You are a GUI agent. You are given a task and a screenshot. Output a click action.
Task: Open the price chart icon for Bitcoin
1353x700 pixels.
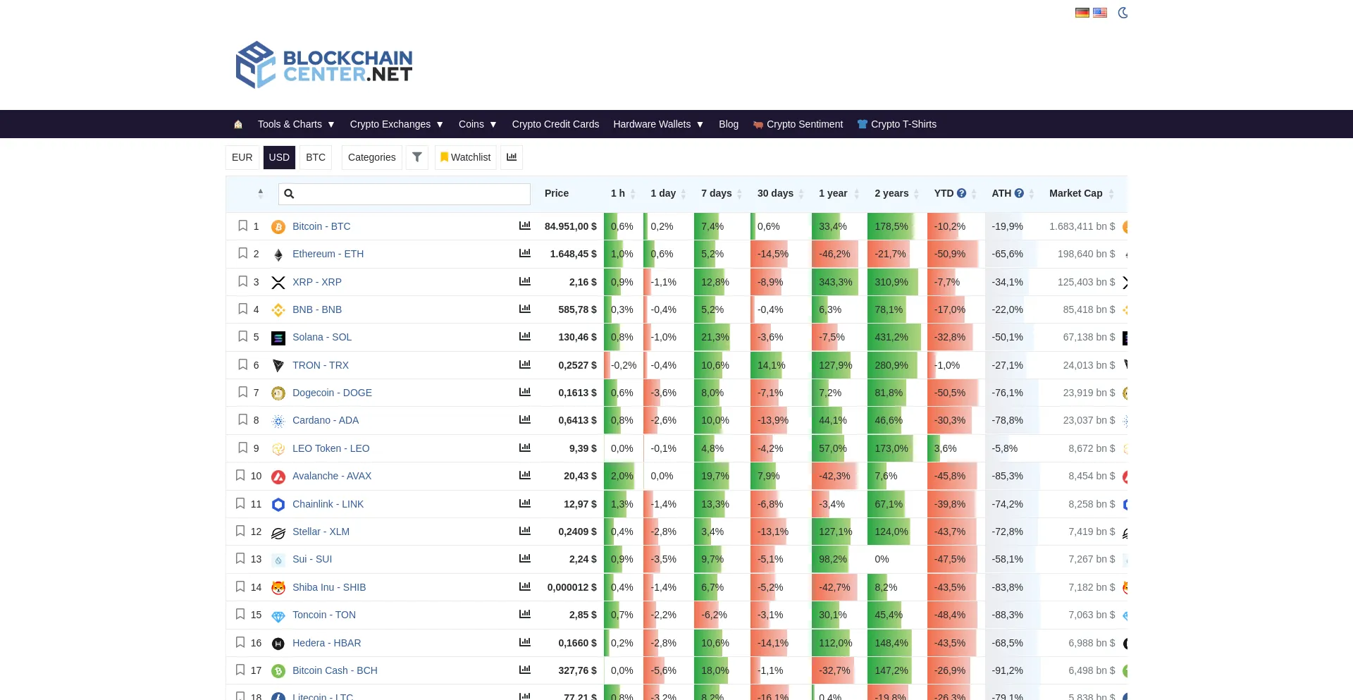(x=524, y=226)
